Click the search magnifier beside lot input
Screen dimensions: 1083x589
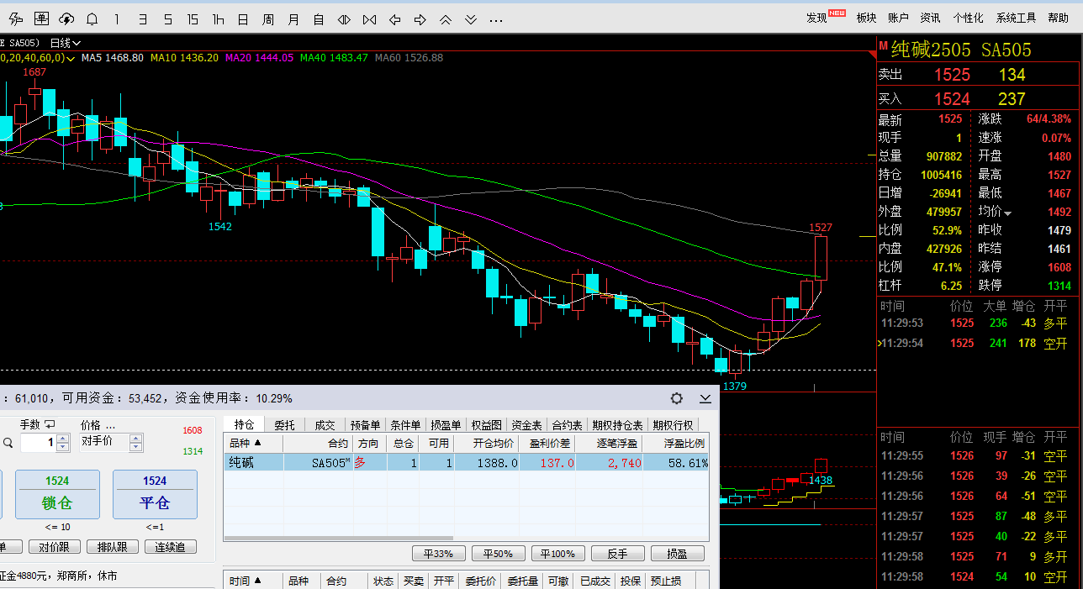click(7, 442)
